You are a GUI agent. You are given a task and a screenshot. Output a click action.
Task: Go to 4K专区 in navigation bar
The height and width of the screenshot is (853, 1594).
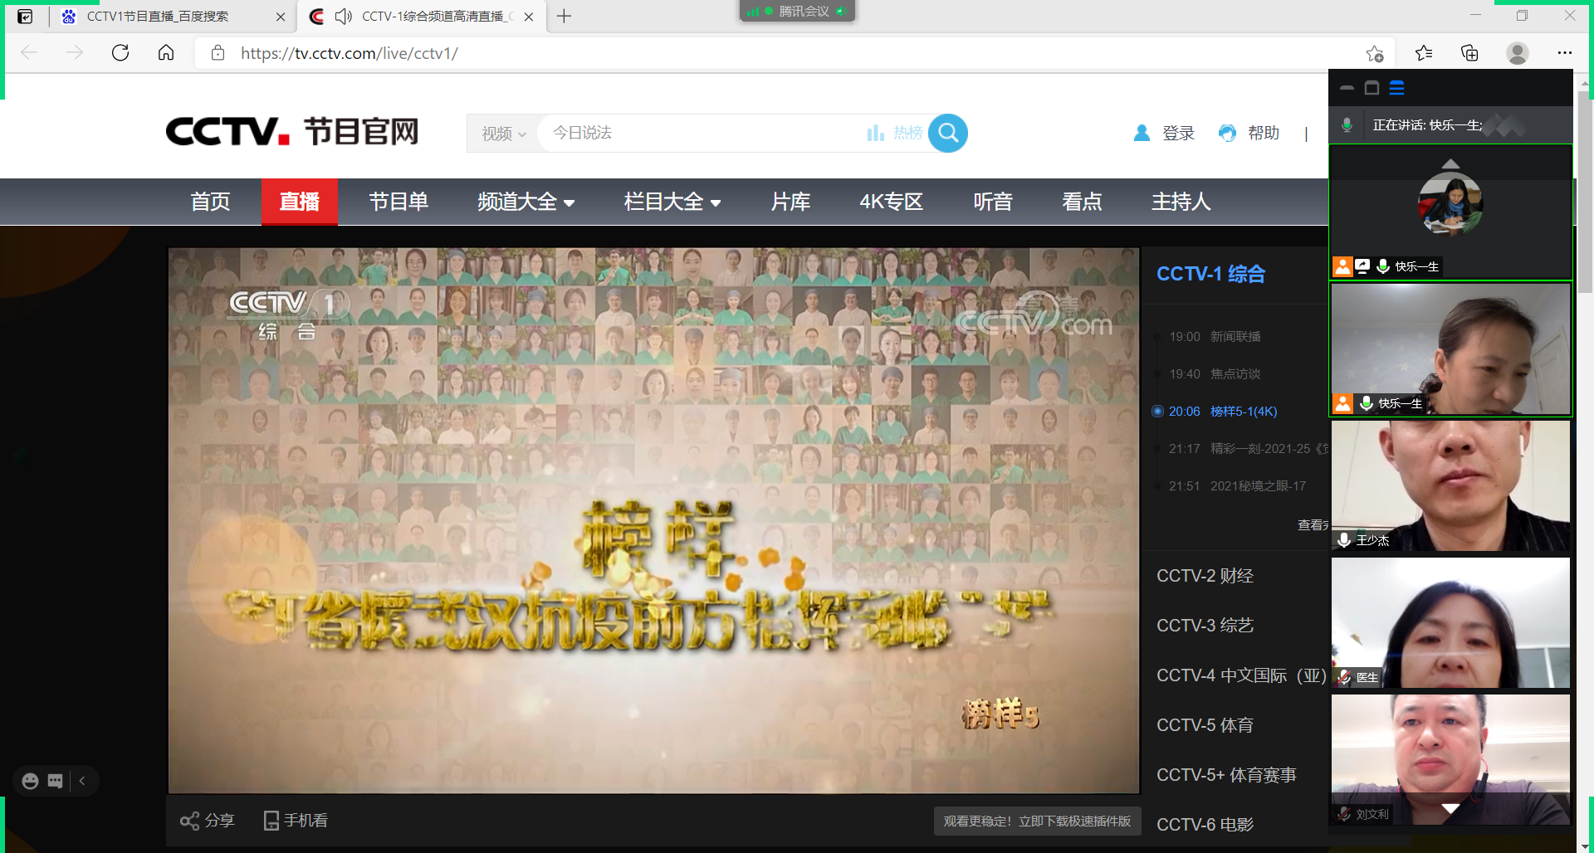pyautogui.click(x=891, y=202)
